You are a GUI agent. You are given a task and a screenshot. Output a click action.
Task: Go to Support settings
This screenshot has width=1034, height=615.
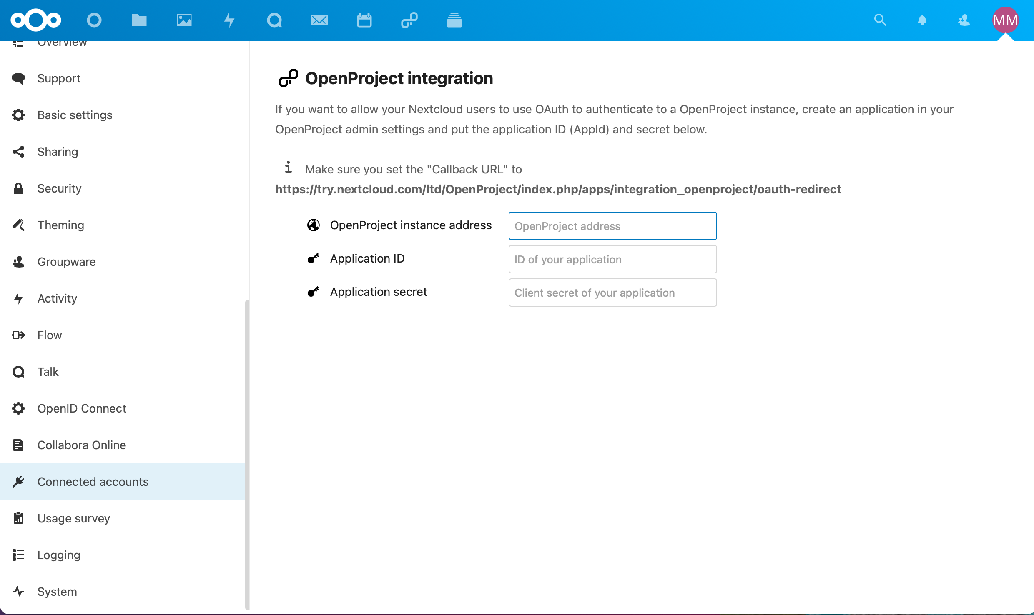coord(123,78)
